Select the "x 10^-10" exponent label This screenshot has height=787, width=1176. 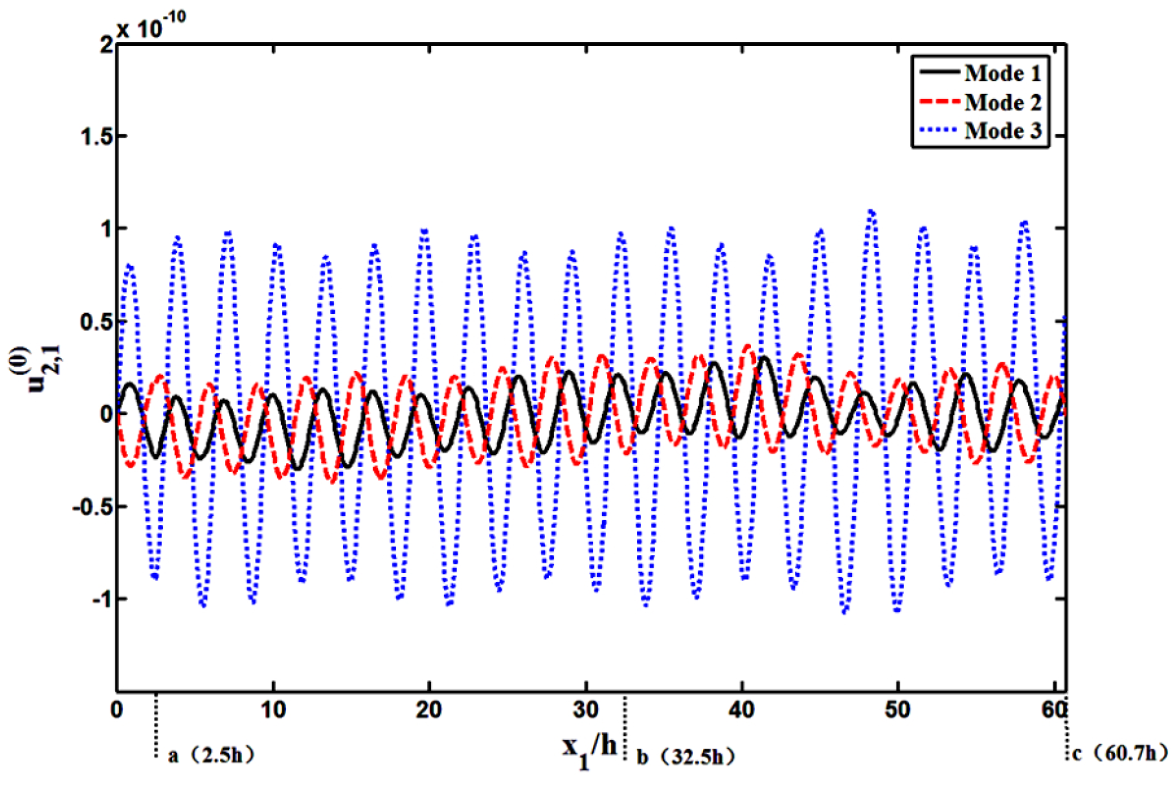[x=151, y=25]
